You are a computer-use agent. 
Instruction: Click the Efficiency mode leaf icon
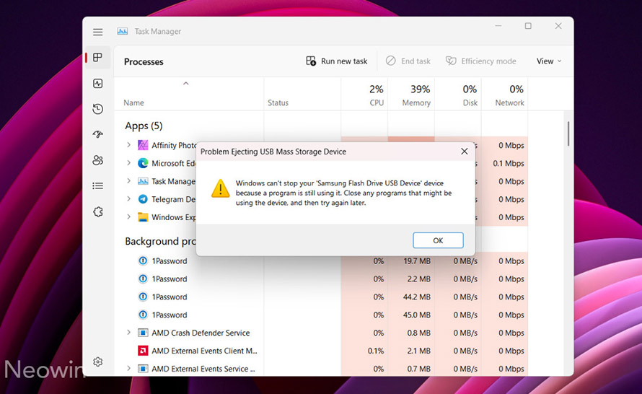coord(451,61)
